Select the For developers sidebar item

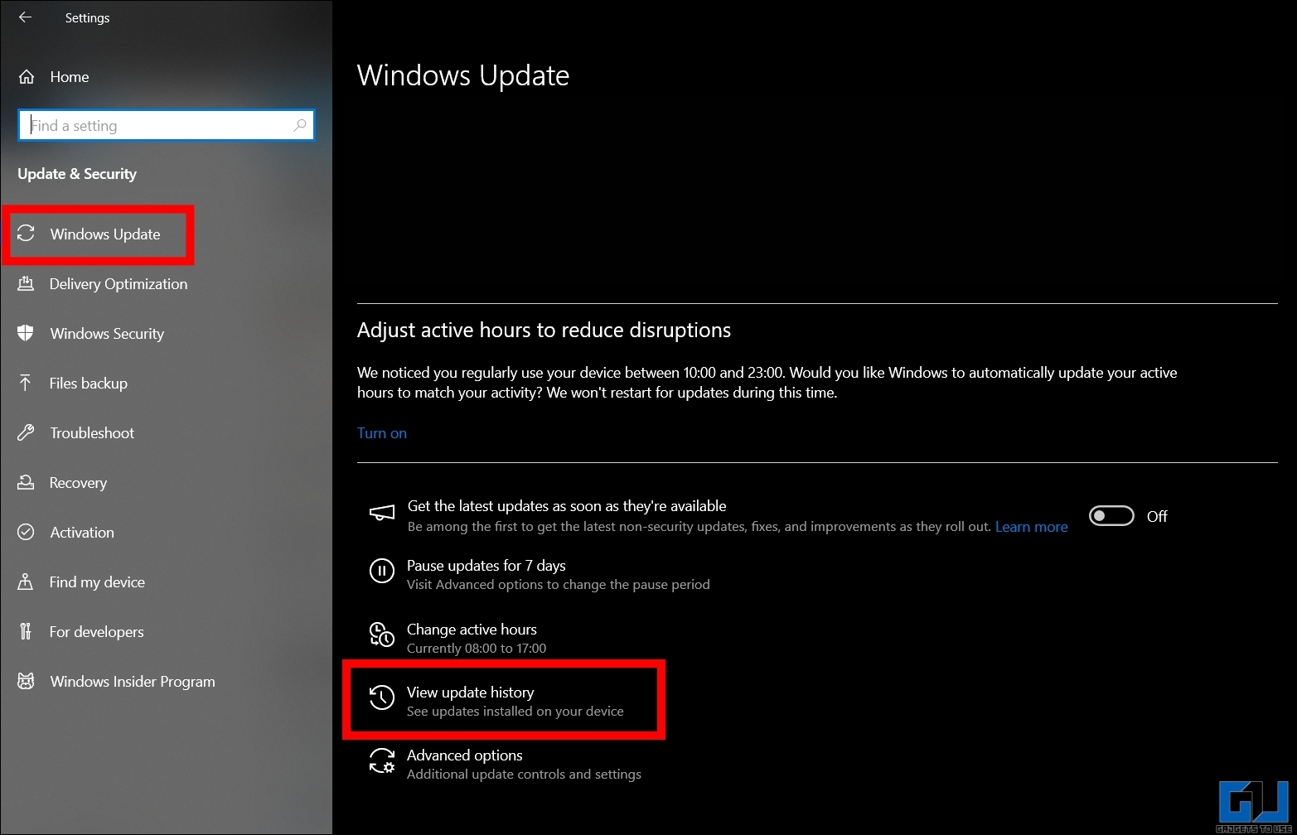pos(96,631)
